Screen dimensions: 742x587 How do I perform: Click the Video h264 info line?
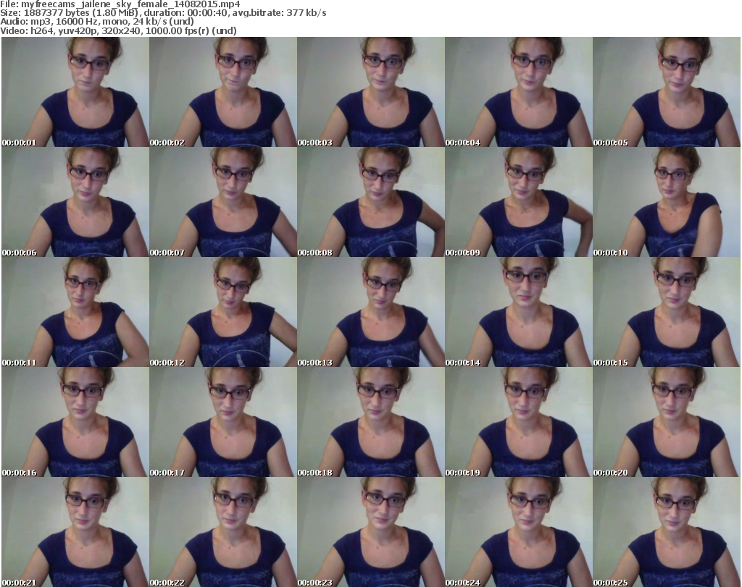(x=118, y=30)
